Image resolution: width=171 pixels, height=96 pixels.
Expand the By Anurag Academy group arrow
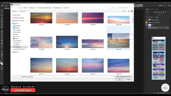click(149, 22)
